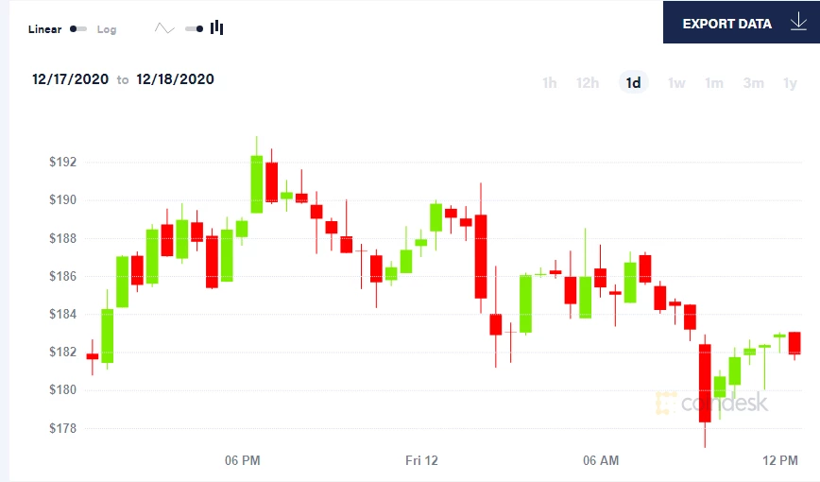The height and width of the screenshot is (482, 820).
Task: Click the coindesk watermark logo
Action: tap(711, 403)
